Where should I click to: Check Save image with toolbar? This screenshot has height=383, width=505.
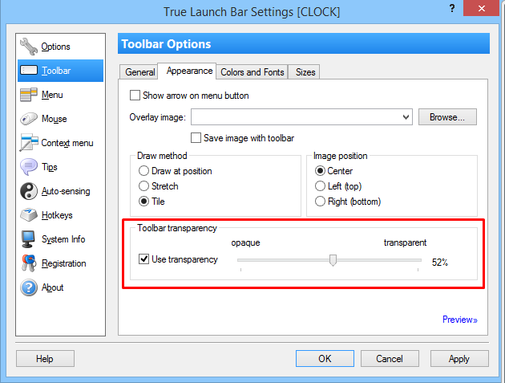tap(196, 138)
